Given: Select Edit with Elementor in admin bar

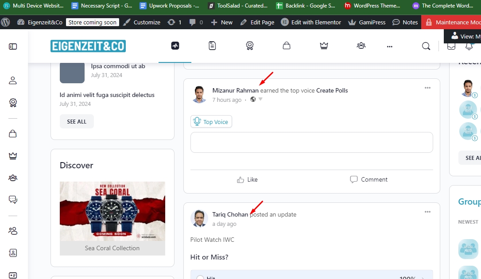Looking at the screenshot, I should pyautogui.click(x=311, y=23).
